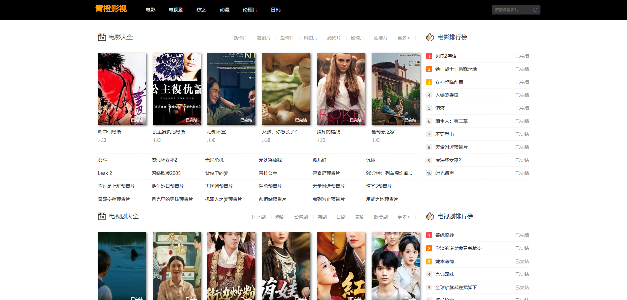This screenshot has height=300, width=627.
Task: Open the 葡萄牙之家 movie poster
Action: point(395,89)
